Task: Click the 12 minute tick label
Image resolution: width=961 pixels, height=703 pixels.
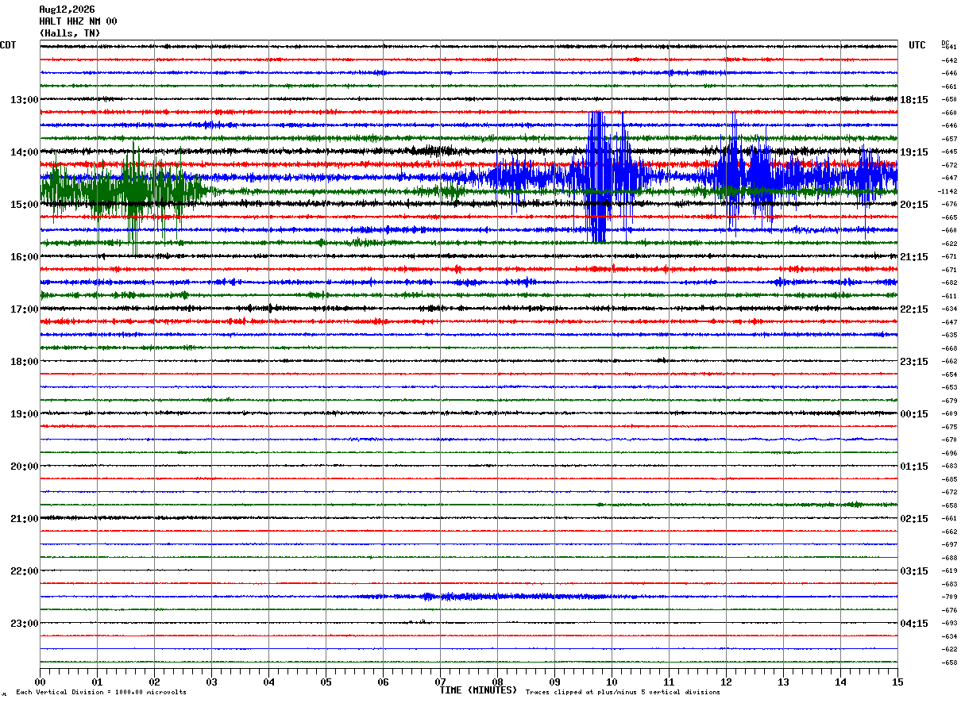Action: pyautogui.click(x=726, y=682)
